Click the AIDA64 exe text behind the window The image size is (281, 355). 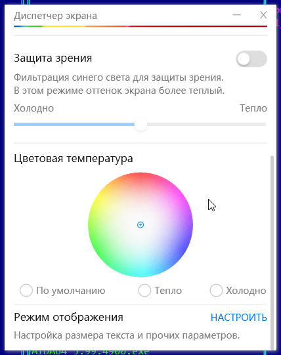[90, 352]
